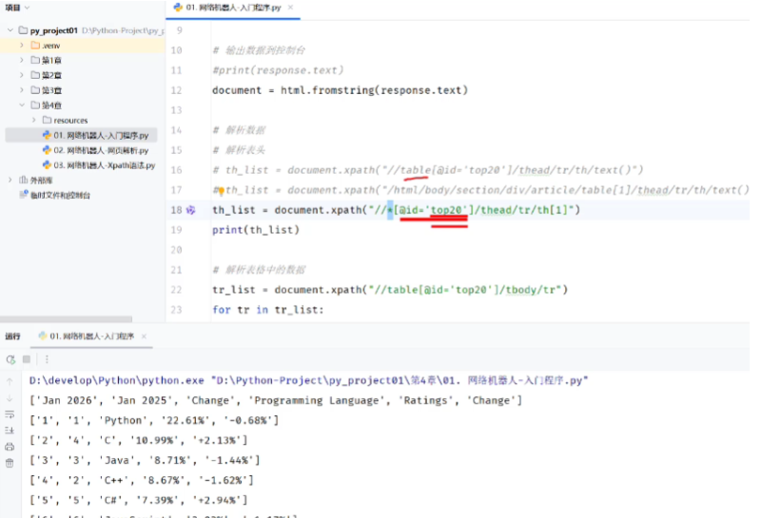Image resolution: width=781 pixels, height=518 pixels.
Task: Expand the 第2章 folder
Action: pyautogui.click(x=22, y=75)
